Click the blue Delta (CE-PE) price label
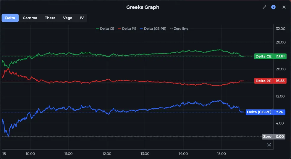 pos(259,112)
